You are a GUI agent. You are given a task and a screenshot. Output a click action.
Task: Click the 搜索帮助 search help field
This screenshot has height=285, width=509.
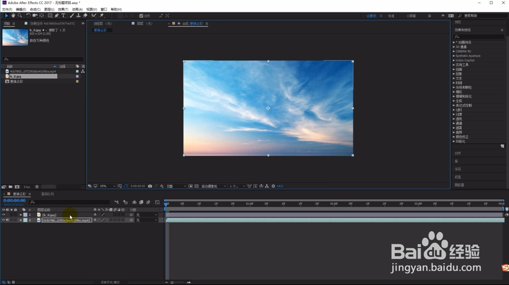tap(483, 16)
